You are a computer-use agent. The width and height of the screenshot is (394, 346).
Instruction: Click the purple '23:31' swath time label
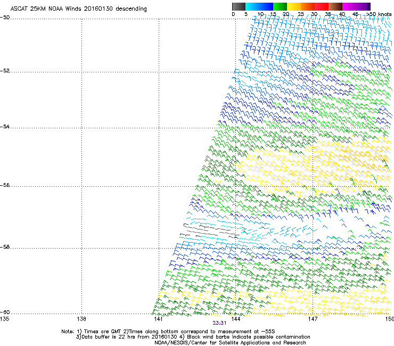[x=219, y=323]
